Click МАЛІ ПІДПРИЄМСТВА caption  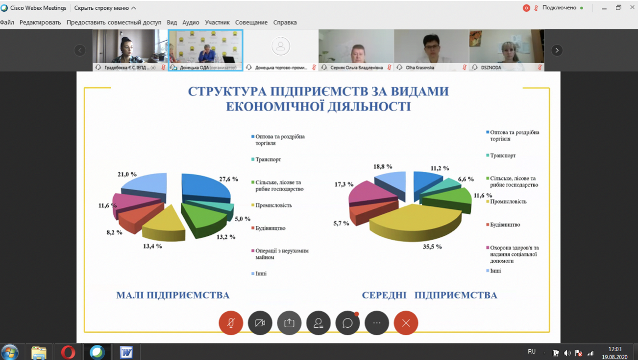pyautogui.click(x=173, y=295)
